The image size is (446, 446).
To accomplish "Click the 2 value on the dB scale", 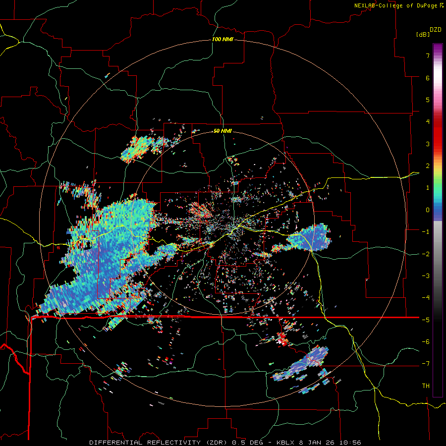I will point(428,166).
